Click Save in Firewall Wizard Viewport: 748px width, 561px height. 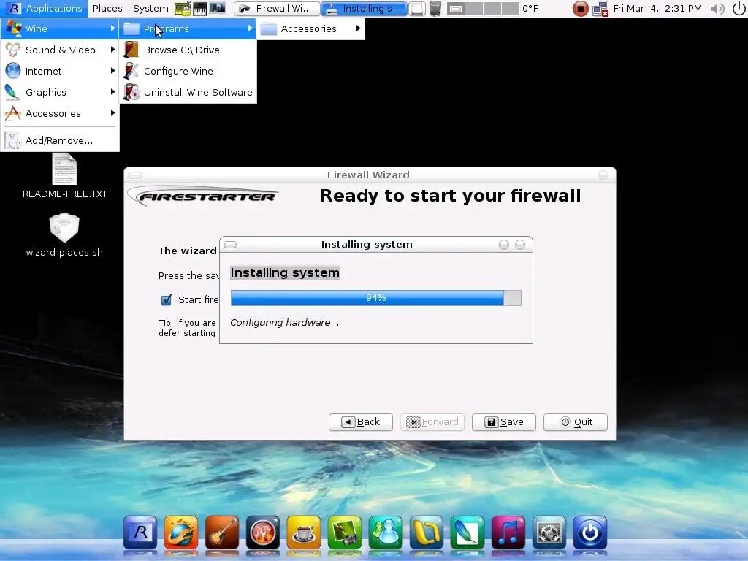[x=504, y=421]
